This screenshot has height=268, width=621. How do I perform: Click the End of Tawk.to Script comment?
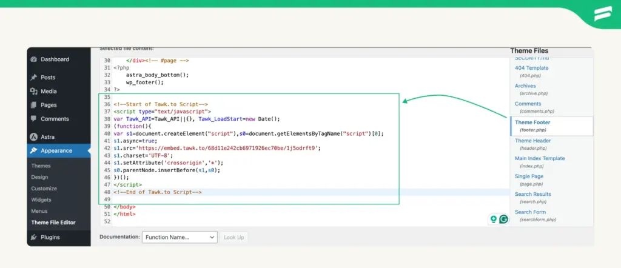pyautogui.click(x=157, y=192)
